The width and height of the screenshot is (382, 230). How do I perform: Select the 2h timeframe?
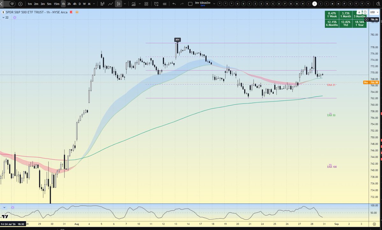click(x=69, y=4)
